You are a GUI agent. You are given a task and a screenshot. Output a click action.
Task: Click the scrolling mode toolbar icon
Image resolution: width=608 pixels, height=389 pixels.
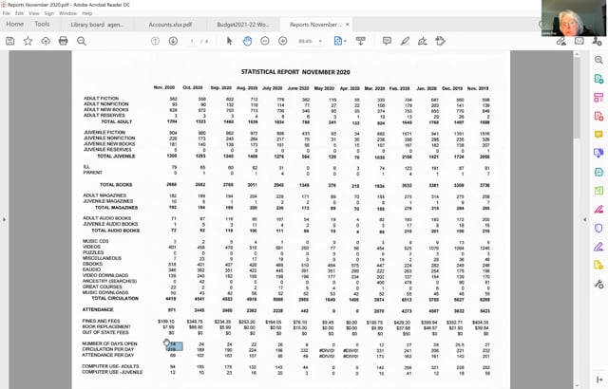(361, 41)
